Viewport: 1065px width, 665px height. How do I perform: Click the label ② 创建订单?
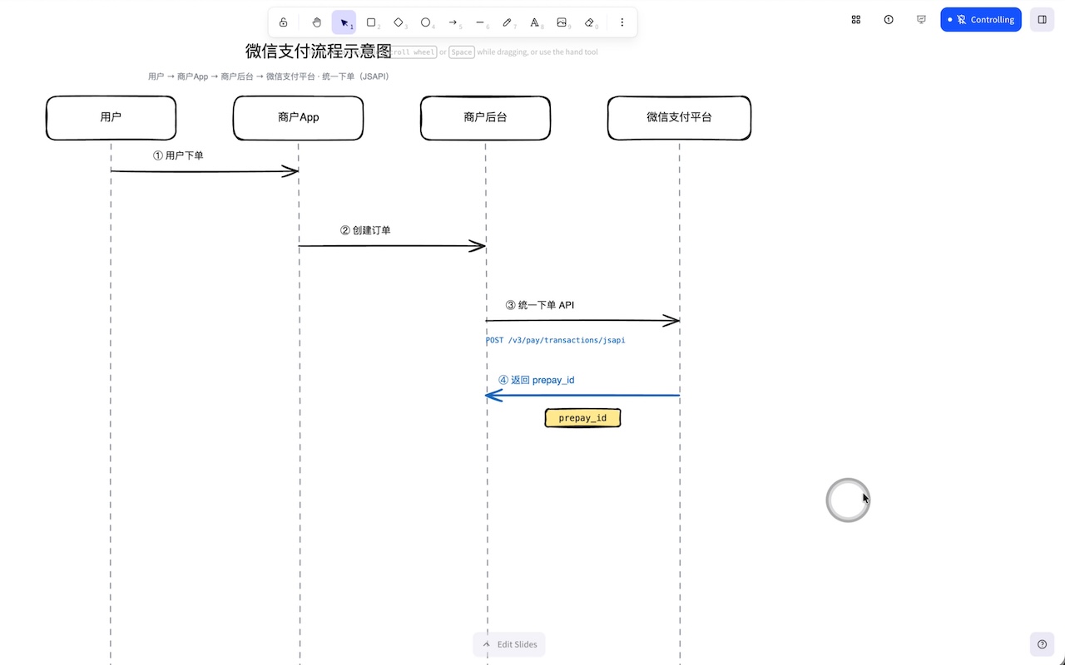click(x=365, y=230)
